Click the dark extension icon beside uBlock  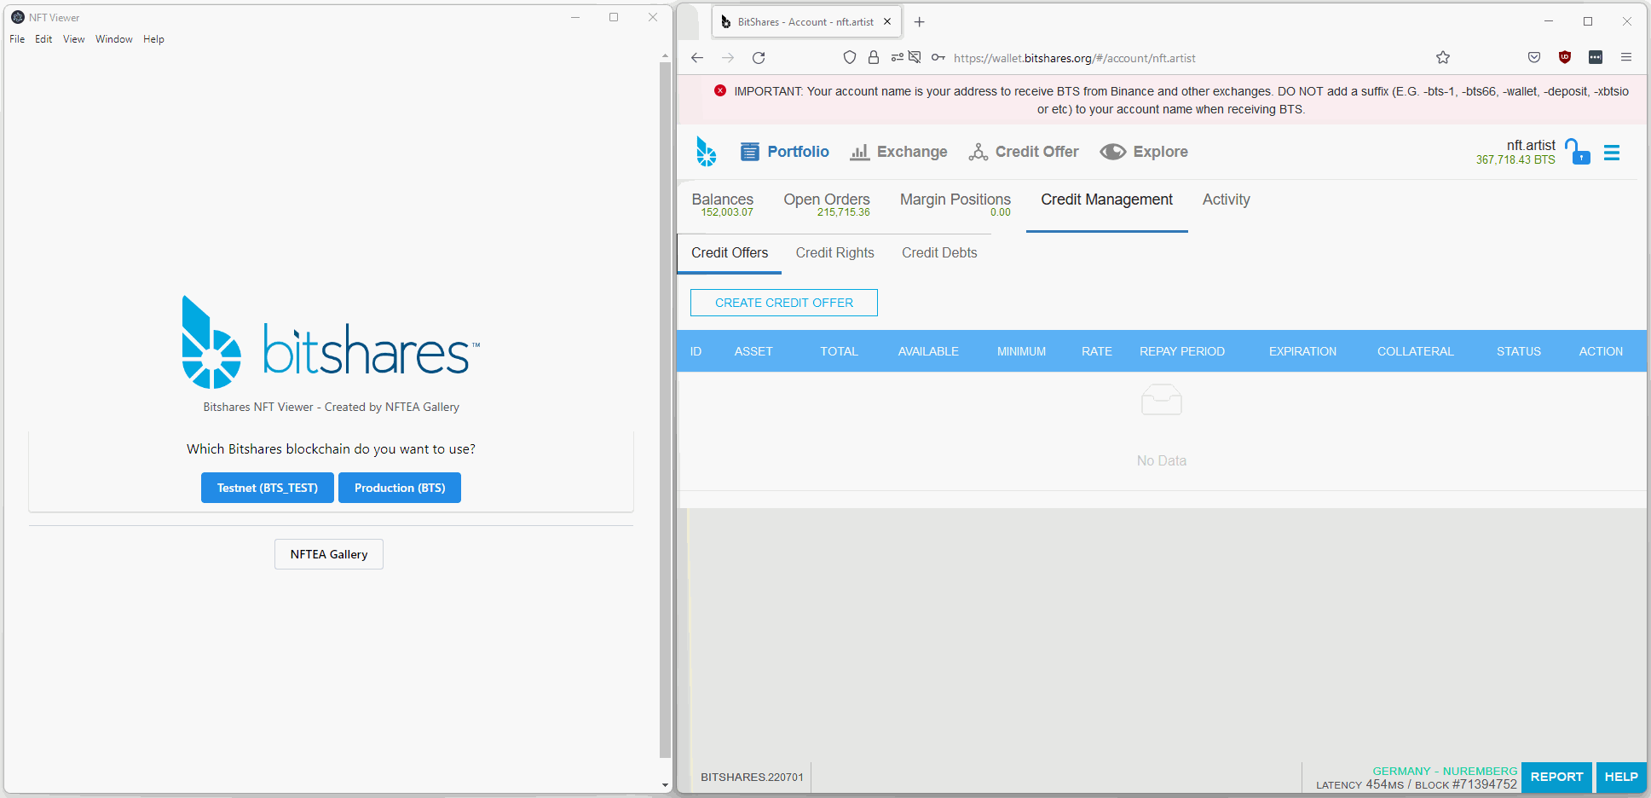(1596, 58)
